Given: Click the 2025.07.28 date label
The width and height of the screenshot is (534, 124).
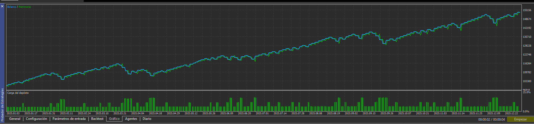Looking at the screenshot, I should tap(298, 113).
